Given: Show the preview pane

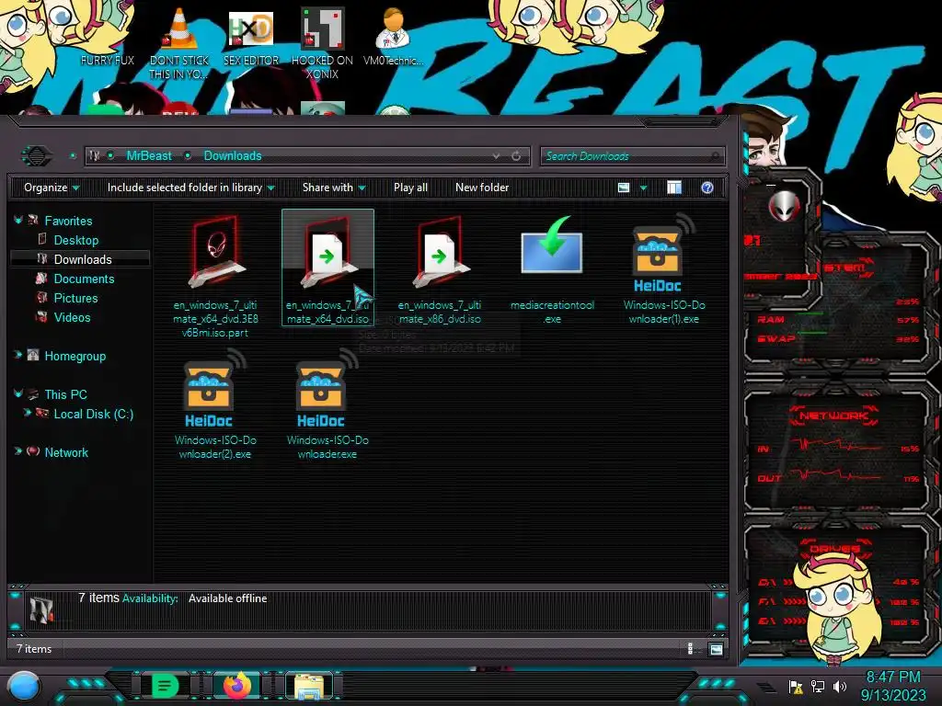Looking at the screenshot, I should tap(674, 188).
